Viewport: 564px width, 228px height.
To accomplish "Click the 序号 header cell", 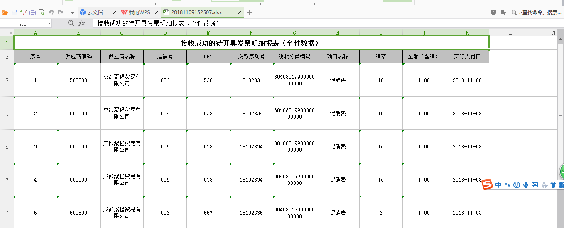I will coord(35,56).
